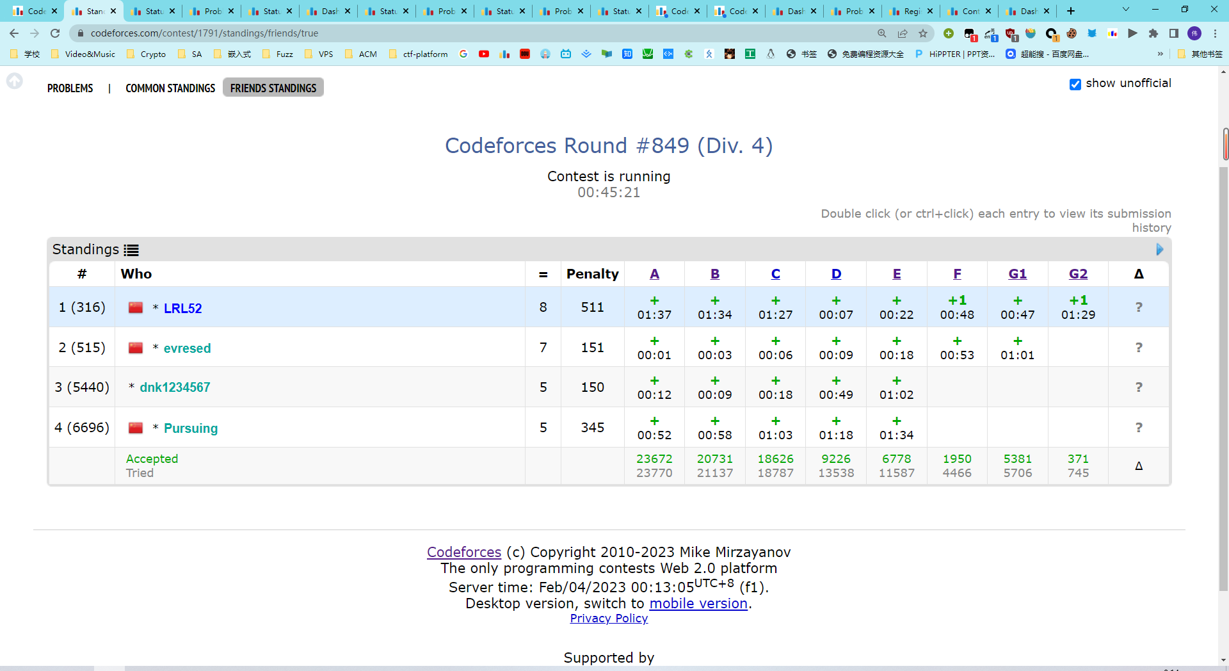Image resolution: width=1229 pixels, height=671 pixels.
Task: Open problem G2 column link
Action: [x=1078, y=274]
